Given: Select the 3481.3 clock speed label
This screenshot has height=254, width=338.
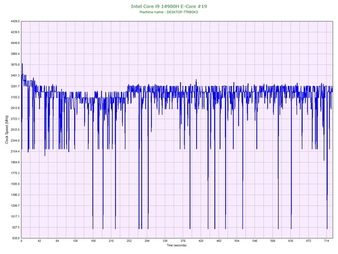Looking at the screenshot, I should [x=15, y=75].
